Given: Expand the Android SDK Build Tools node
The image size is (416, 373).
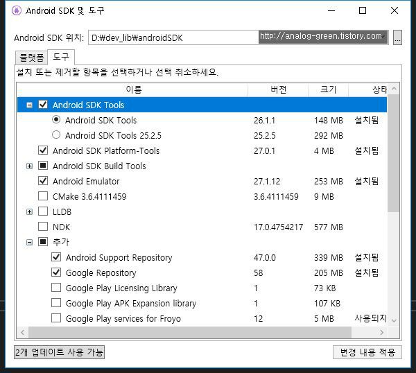Looking at the screenshot, I should [x=29, y=166].
